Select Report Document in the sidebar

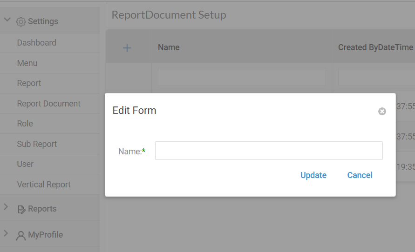pos(48,104)
